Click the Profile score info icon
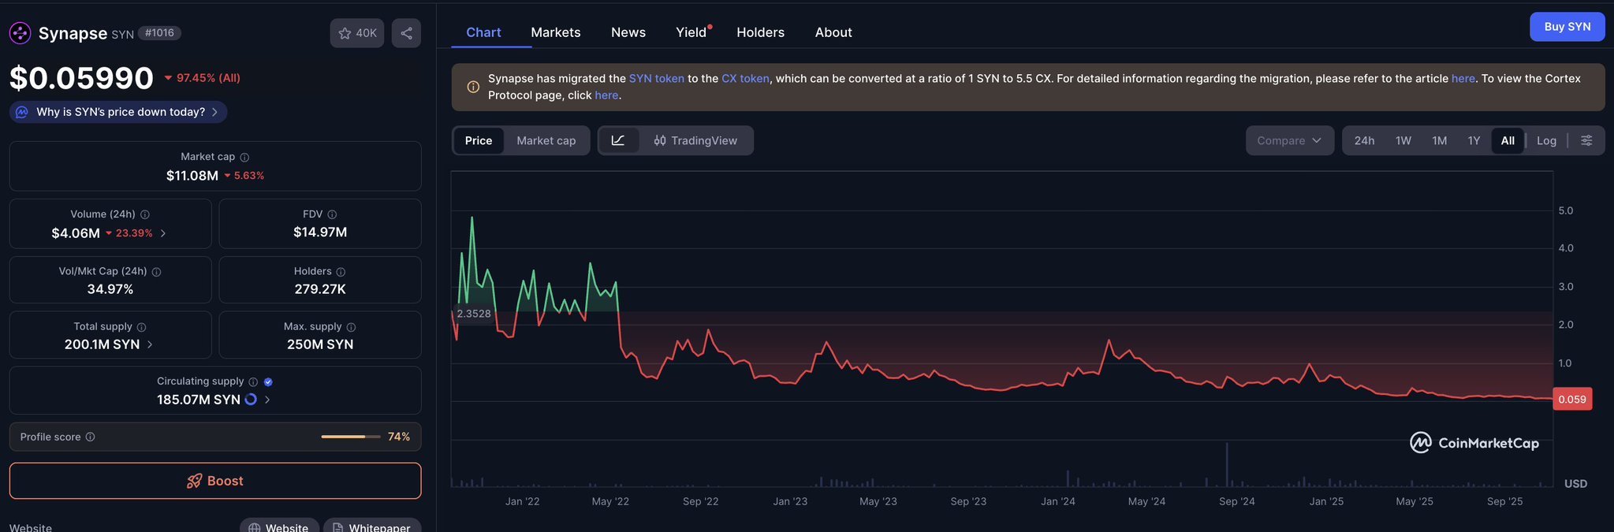Screen dimensions: 1614x532 (90, 437)
